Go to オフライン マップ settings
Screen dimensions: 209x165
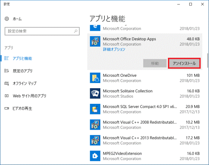click(24, 83)
